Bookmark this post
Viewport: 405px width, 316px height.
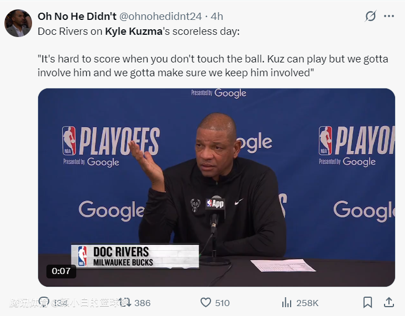pyautogui.click(x=367, y=302)
